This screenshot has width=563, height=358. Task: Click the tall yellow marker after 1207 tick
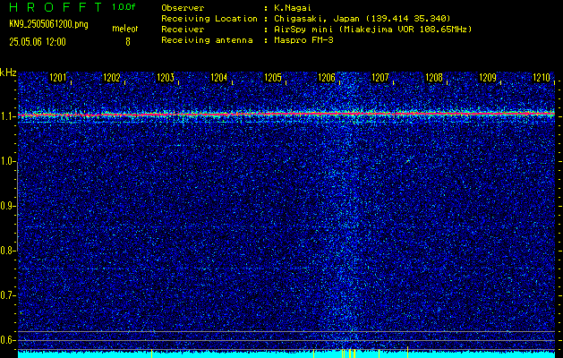pos(407,353)
